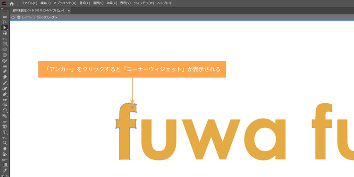Select the Direct Selection tool
The height and width of the screenshot is (177, 354).
pos(5,27)
